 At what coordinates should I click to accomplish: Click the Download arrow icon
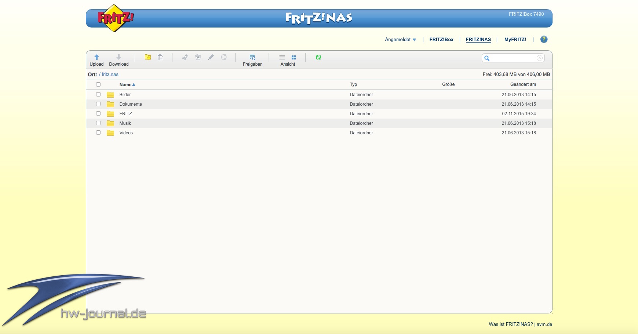tap(119, 57)
